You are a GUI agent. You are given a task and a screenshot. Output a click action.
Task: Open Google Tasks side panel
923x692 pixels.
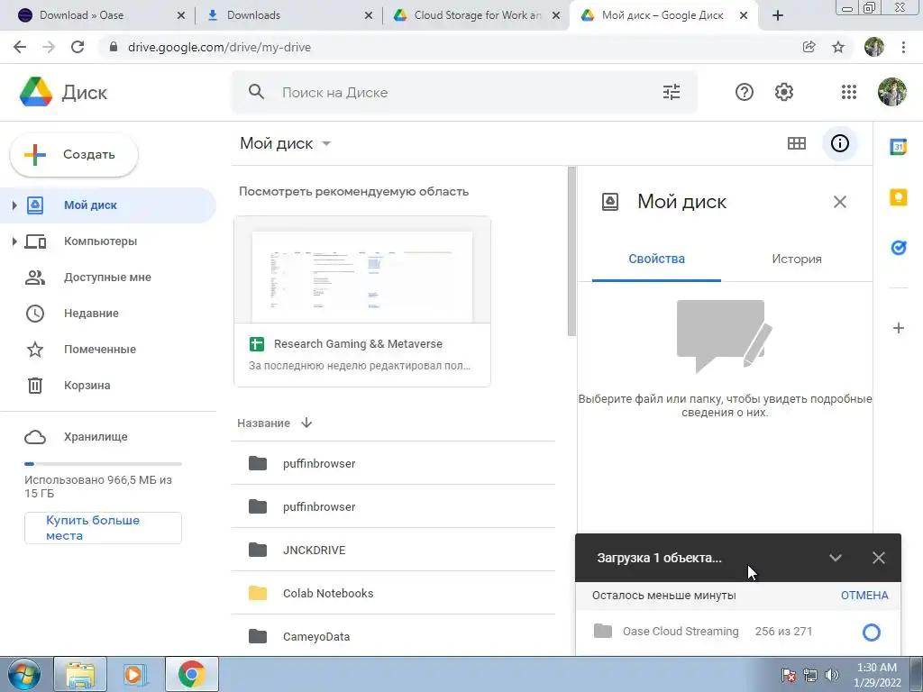point(898,248)
